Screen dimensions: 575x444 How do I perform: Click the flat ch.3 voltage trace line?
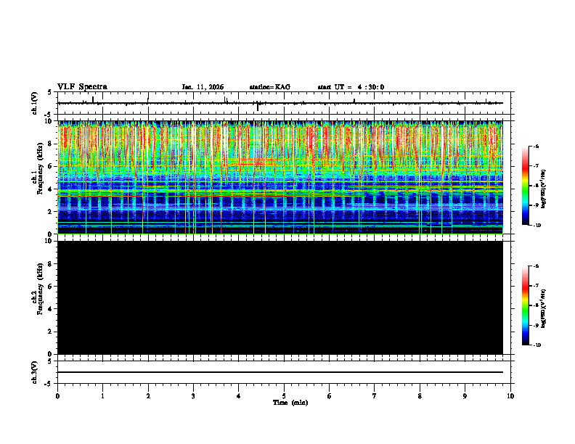(x=280, y=372)
